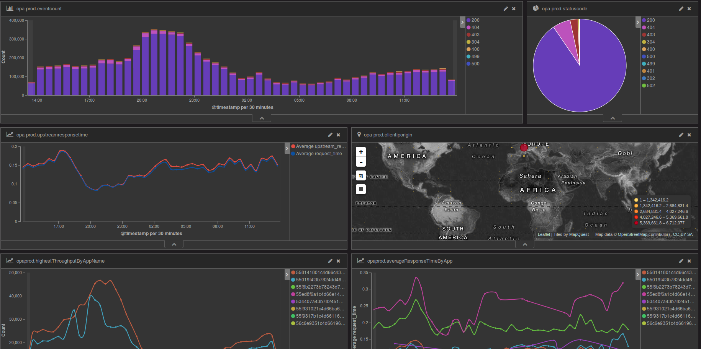Screen dimensions: 701x349
Task: Edit the opa-prod.statuscode panel
Action: 681,9
